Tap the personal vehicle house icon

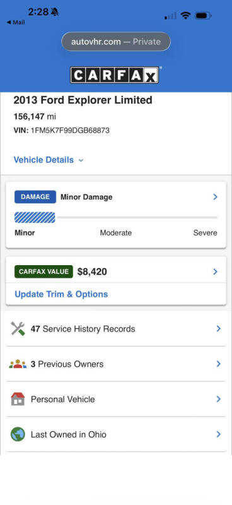18,399
